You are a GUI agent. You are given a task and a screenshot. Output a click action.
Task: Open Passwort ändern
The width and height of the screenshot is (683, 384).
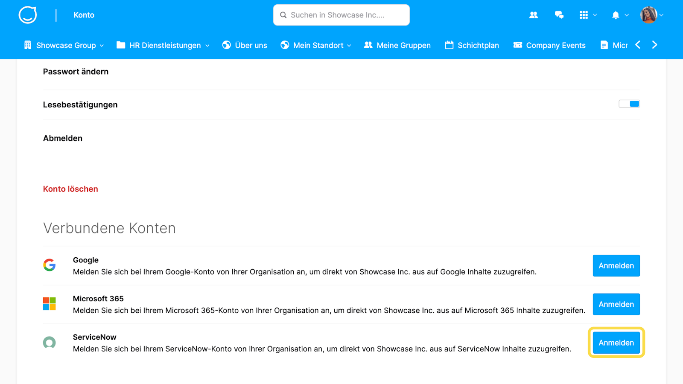76,72
